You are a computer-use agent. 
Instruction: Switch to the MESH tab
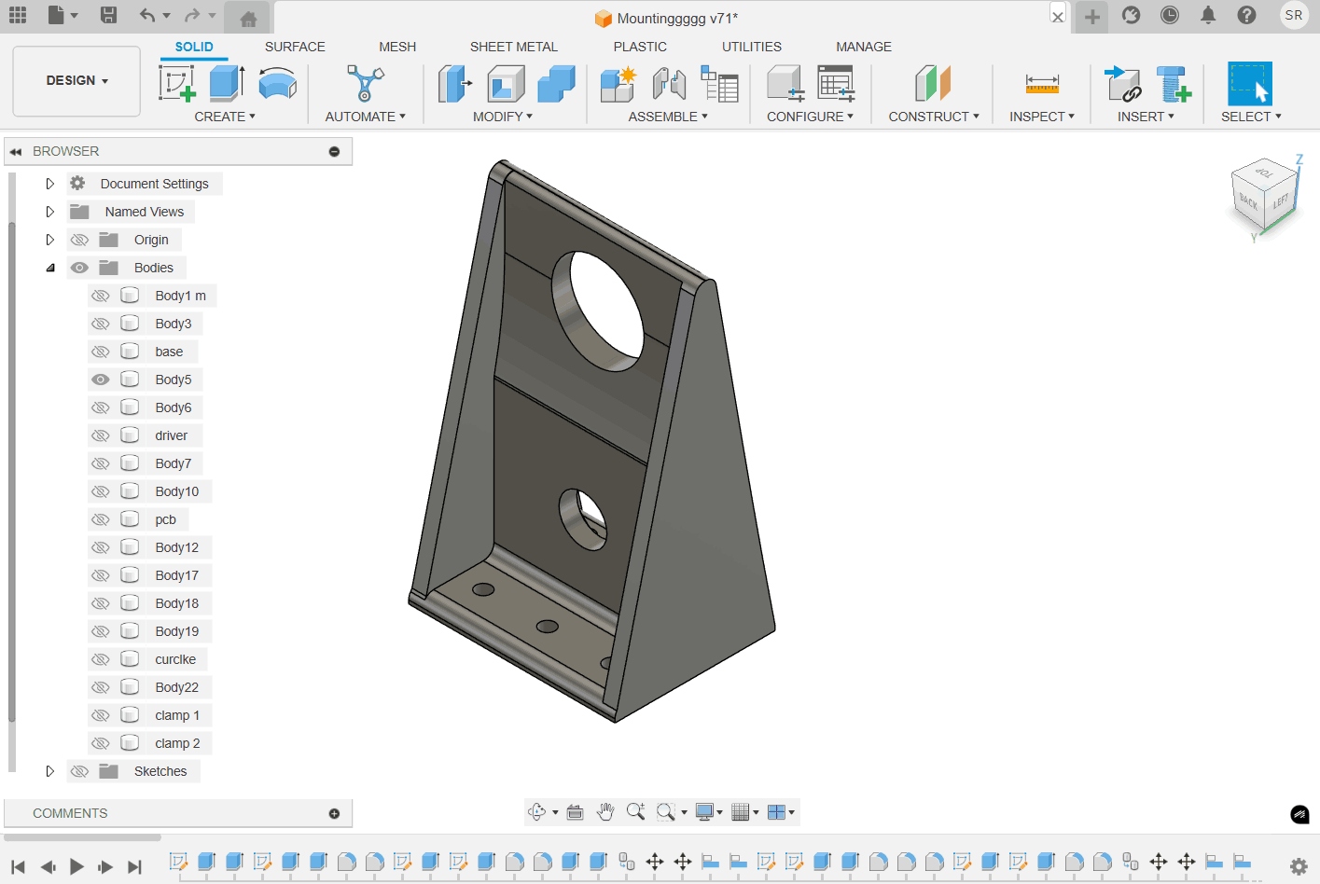(x=397, y=47)
